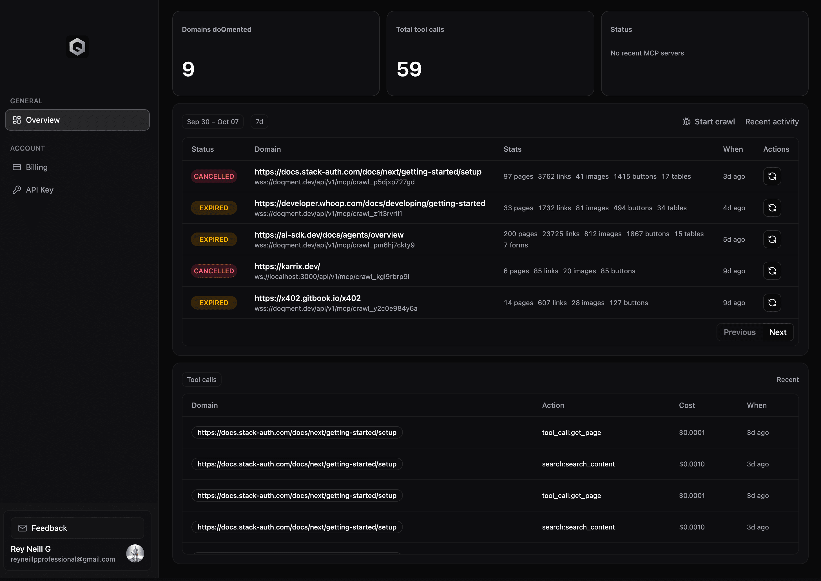Open Recent activity
The height and width of the screenshot is (581, 821).
pyautogui.click(x=772, y=122)
